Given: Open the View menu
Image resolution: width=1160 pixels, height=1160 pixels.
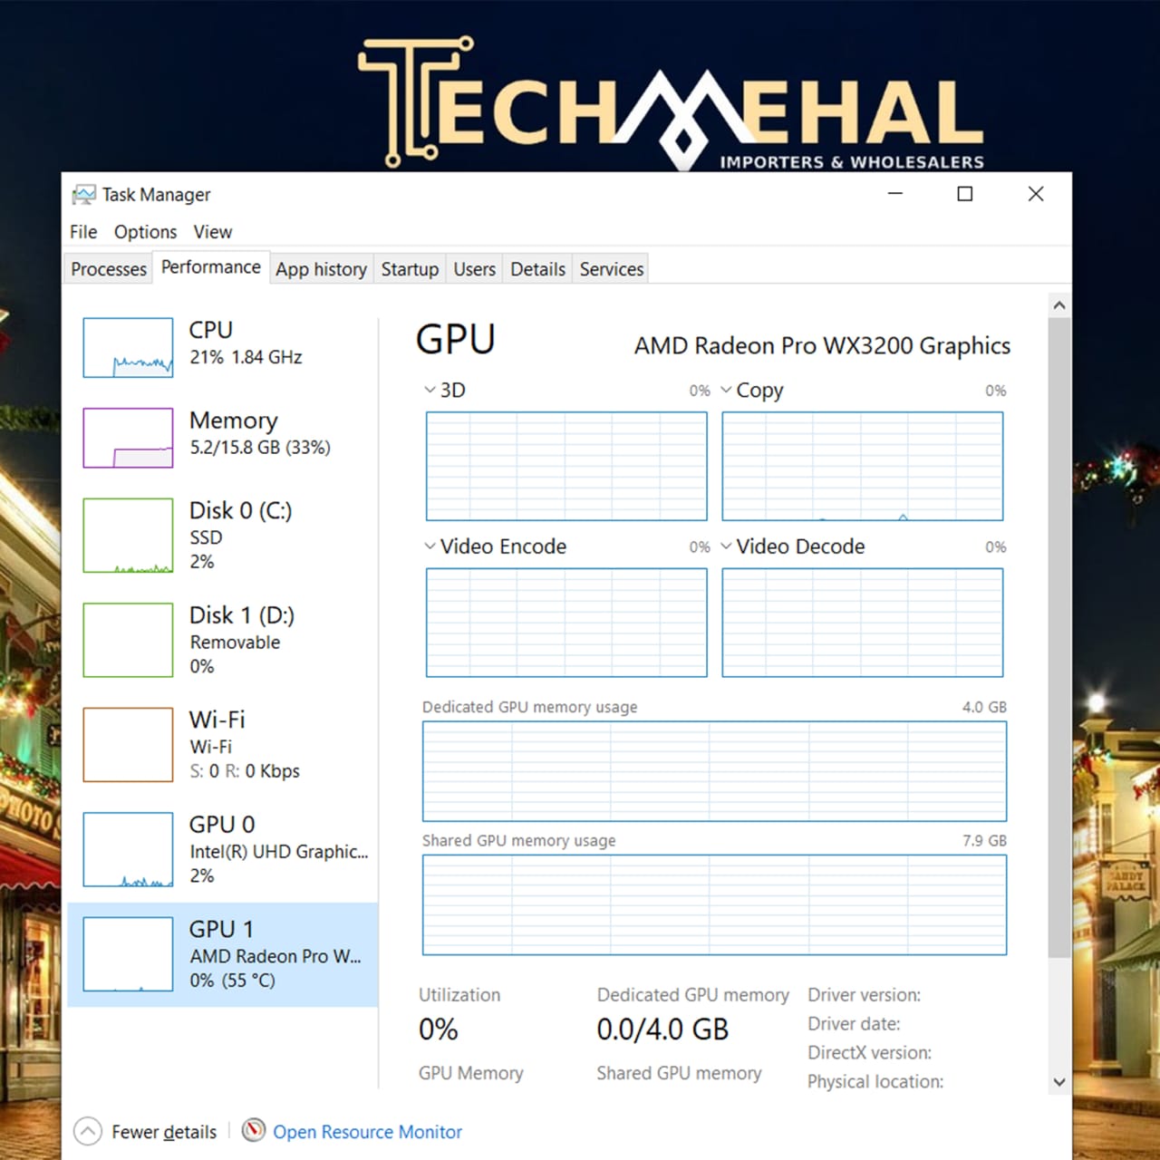Looking at the screenshot, I should [x=213, y=232].
